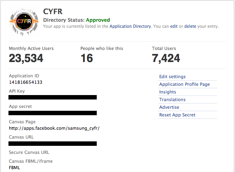Click the CYFR app title heading
The height and width of the screenshot is (172, 235).
coord(53,12)
